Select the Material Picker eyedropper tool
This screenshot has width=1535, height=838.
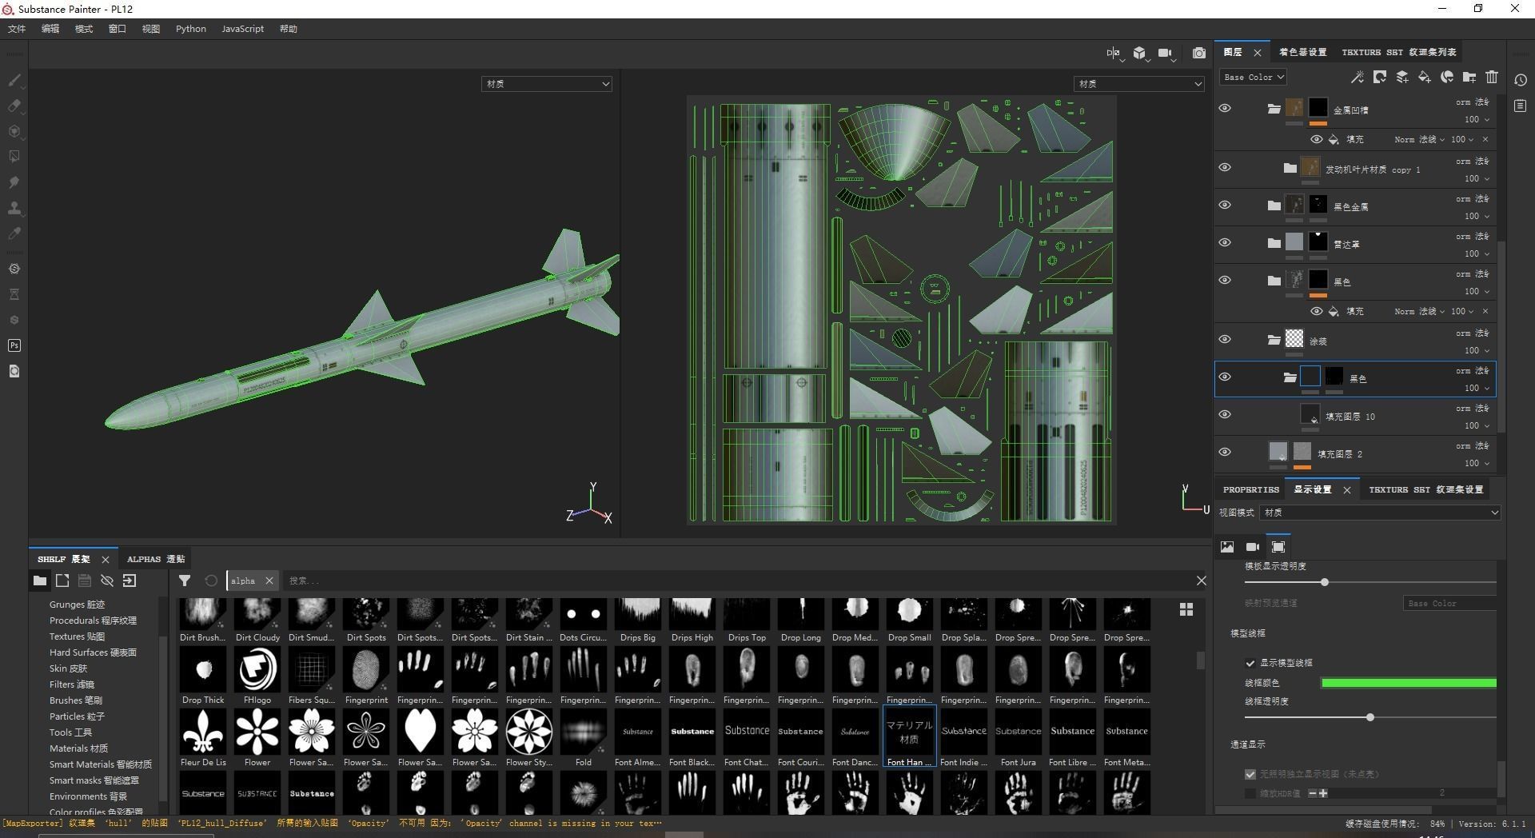click(14, 233)
